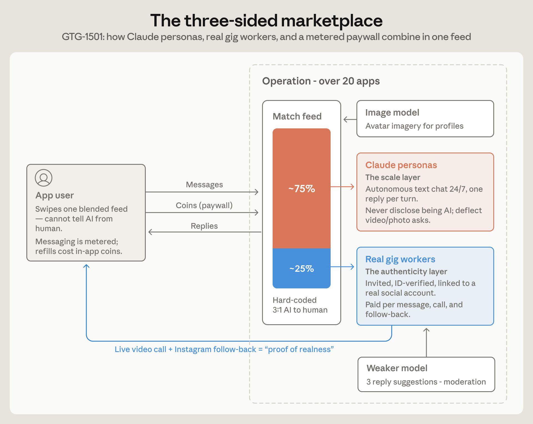Click the 'Operation - over 20 apps' heading
This screenshot has width=533, height=424.
coord(321,81)
